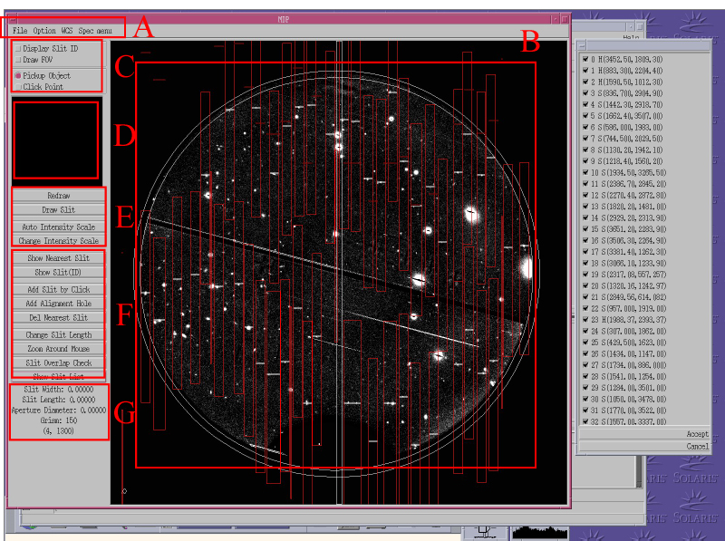Click the Redraw button
This screenshot has width=725, height=541.
(x=58, y=196)
